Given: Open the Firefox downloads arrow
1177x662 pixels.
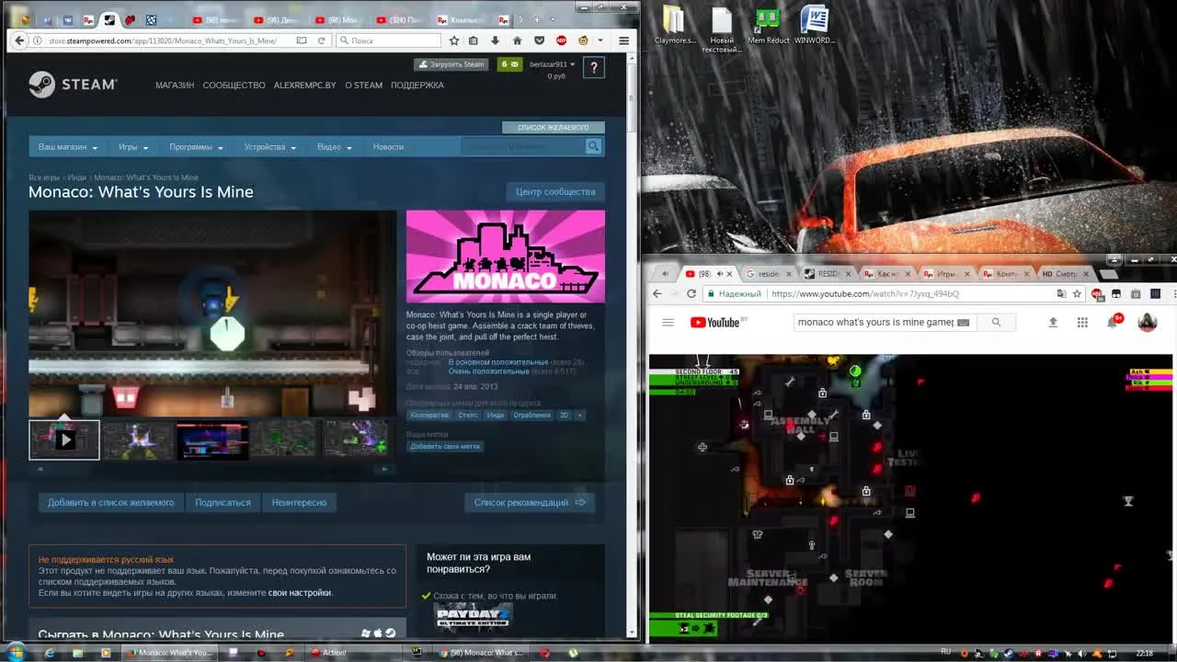Looking at the screenshot, I should (x=495, y=40).
